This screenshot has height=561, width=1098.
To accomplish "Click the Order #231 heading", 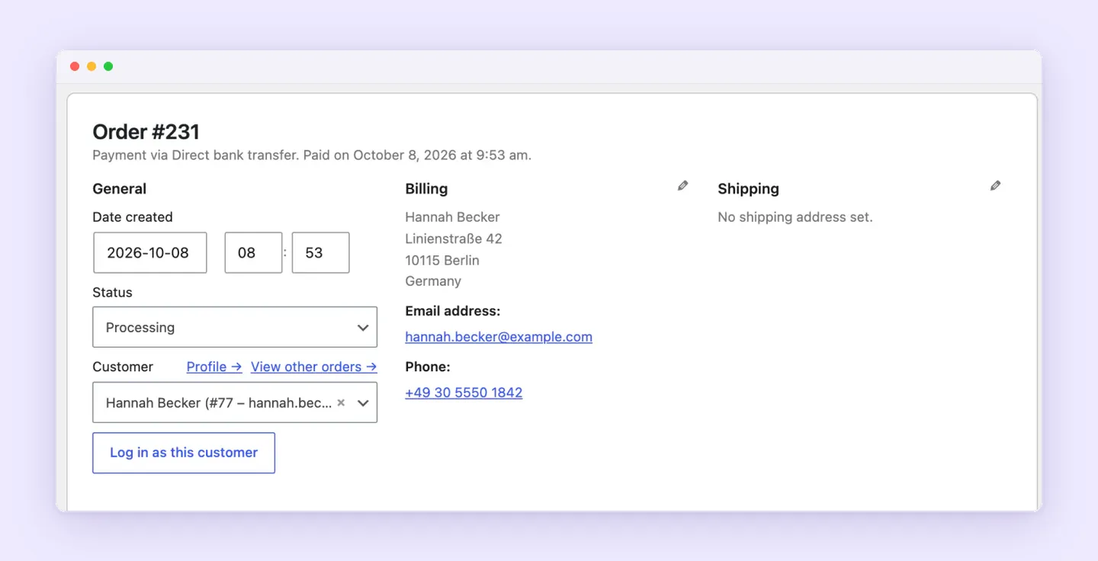I will [x=146, y=132].
